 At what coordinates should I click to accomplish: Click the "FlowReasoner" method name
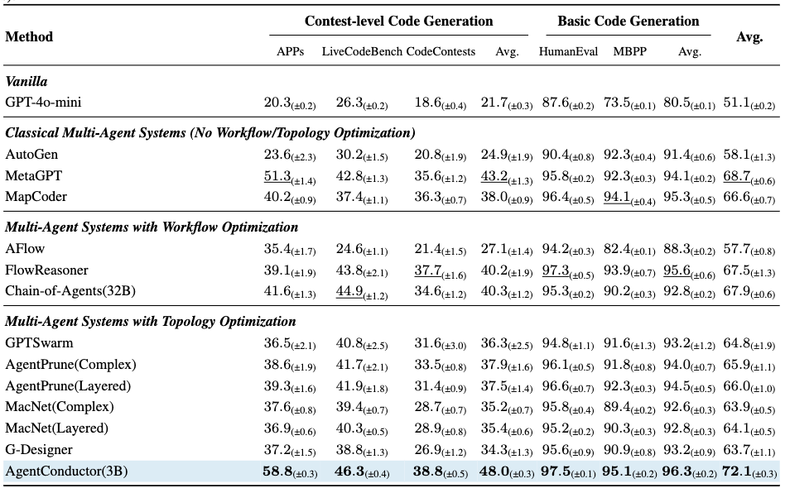pyautogui.click(x=46, y=270)
